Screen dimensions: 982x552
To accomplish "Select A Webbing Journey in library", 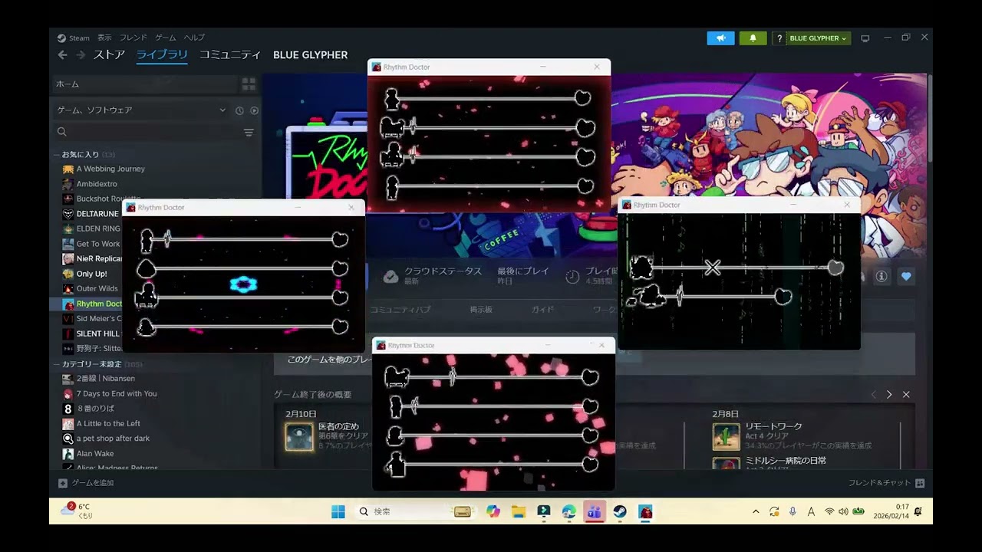I will (x=110, y=169).
